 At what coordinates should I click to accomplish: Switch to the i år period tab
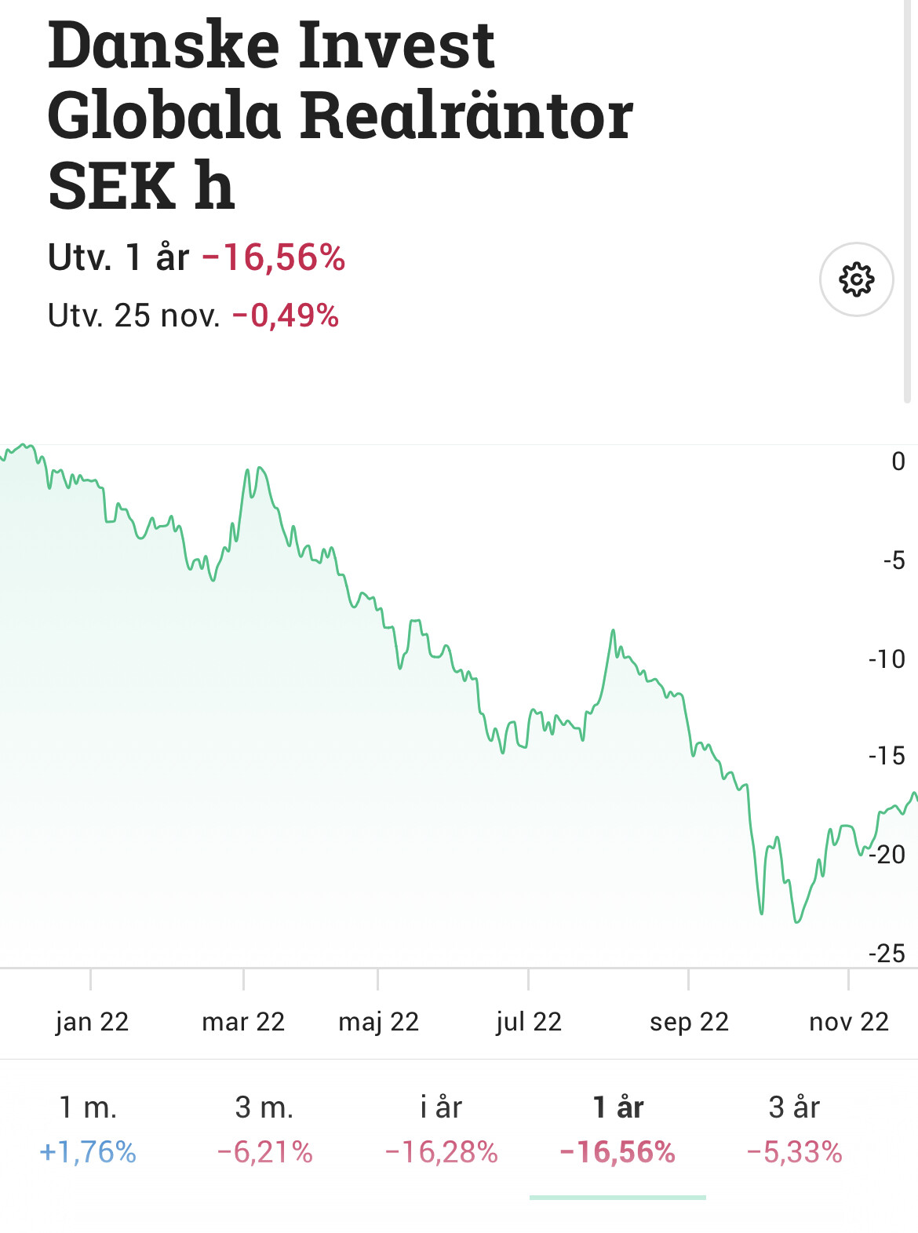[x=441, y=1129]
